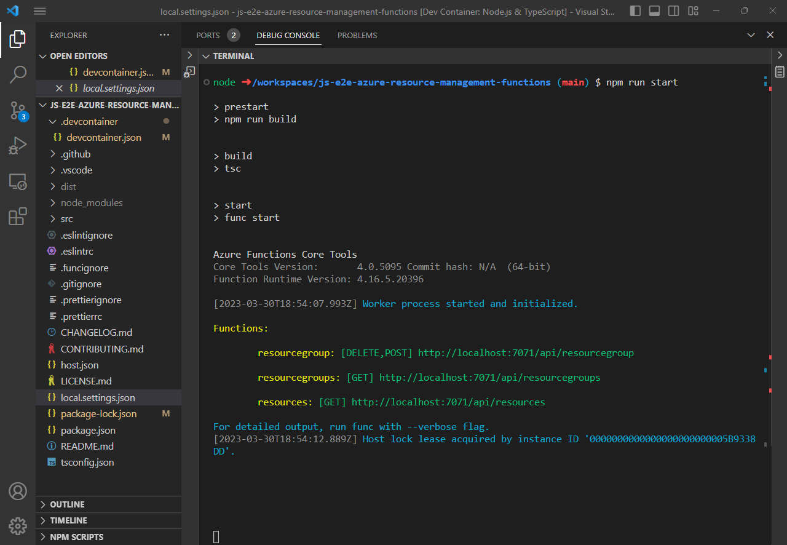Image resolution: width=787 pixels, height=545 pixels.
Task: Open Source Control view with badge 3
Action: click(18, 111)
